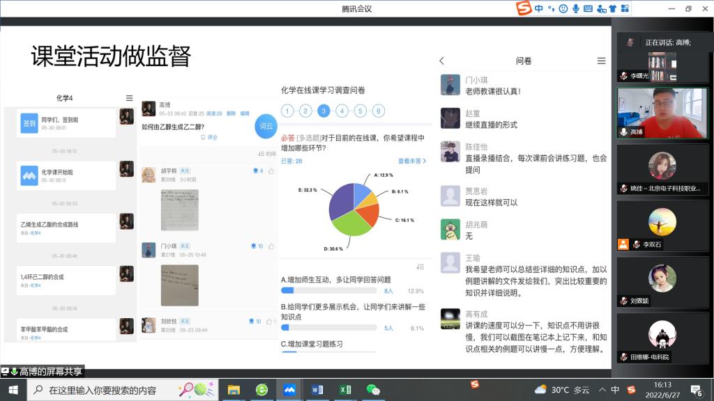Click option A progress bar

point(328,291)
